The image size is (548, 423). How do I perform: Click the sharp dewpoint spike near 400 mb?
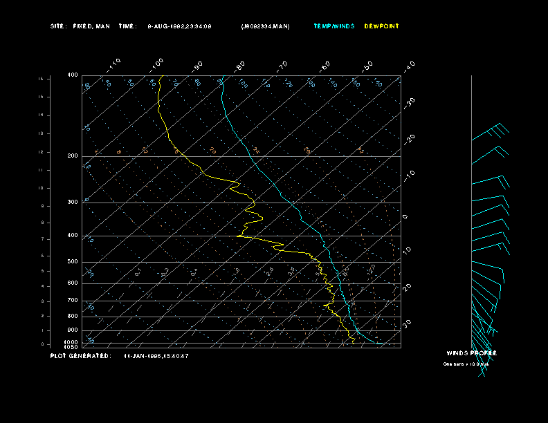click(x=239, y=236)
